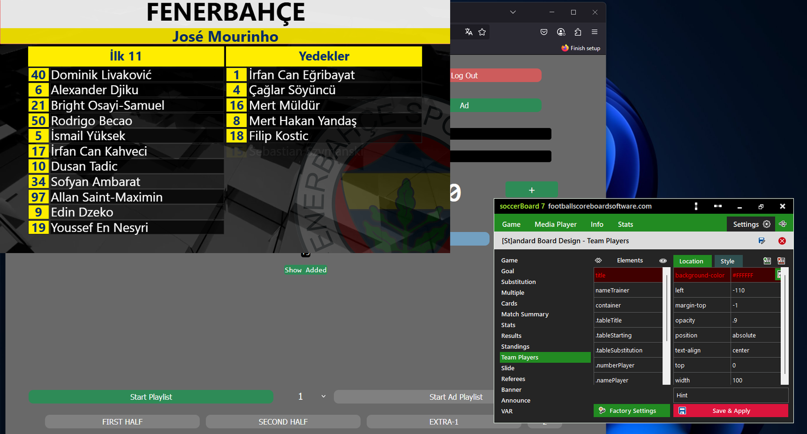Viewport: 807px width, 434px height.
Task: Open the playlist number dropdown showing 1
Action: (x=311, y=397)
